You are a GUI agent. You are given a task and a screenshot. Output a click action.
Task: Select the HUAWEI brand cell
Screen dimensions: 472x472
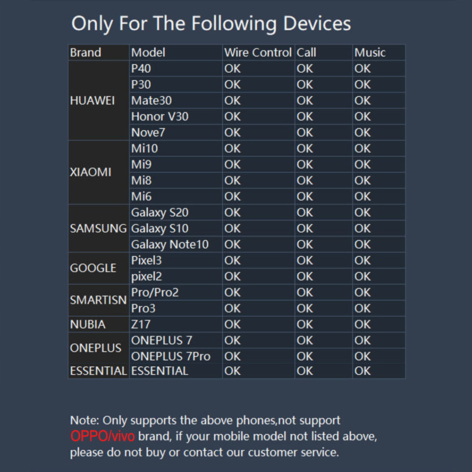(99, 101)
